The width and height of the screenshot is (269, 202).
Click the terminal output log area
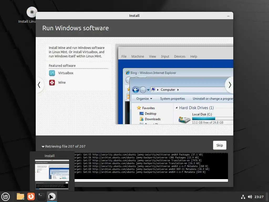coord(151,166)
